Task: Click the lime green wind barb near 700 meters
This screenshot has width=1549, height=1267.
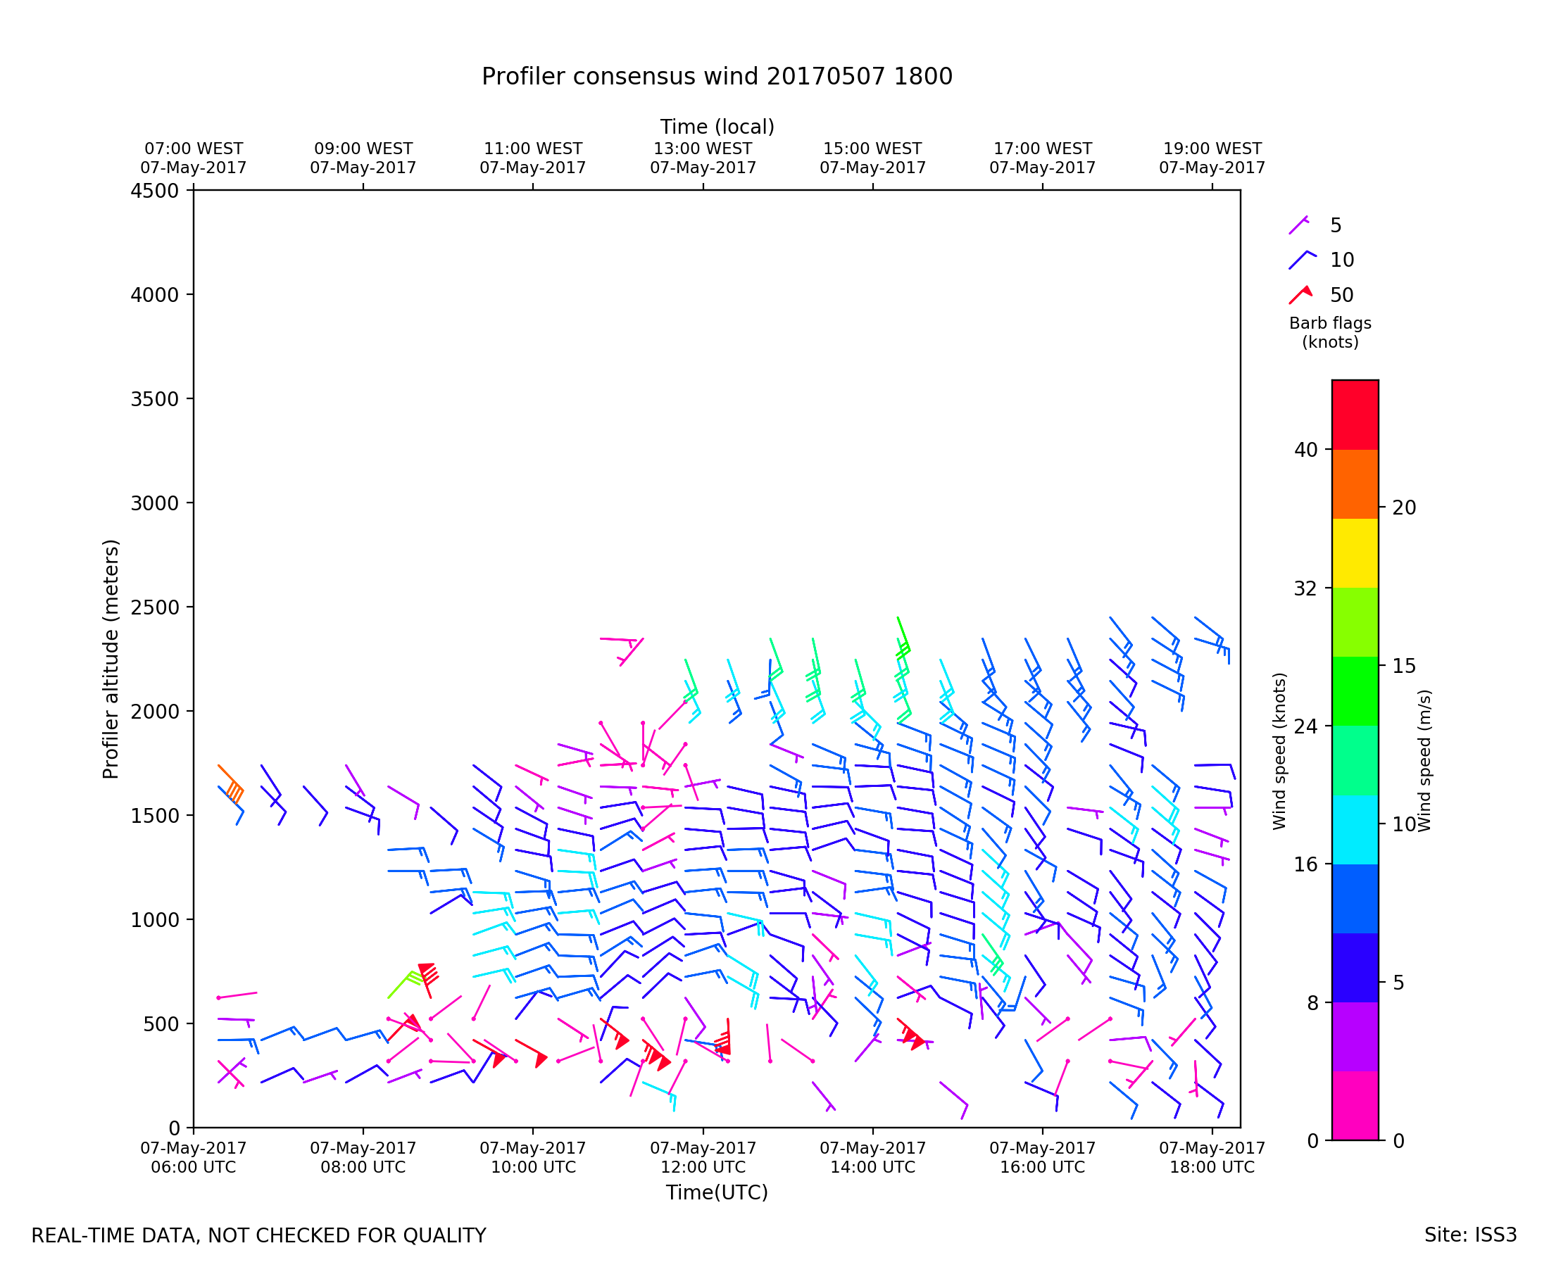Action: tap(401, 983)
